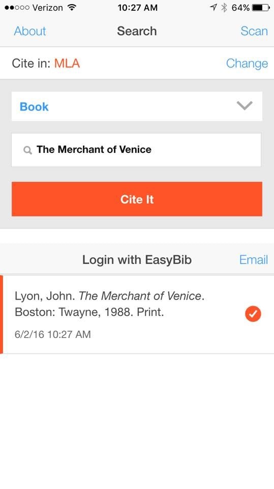
Task: Tap the 10:27 AM clock
Action: [x=137, y=8]
